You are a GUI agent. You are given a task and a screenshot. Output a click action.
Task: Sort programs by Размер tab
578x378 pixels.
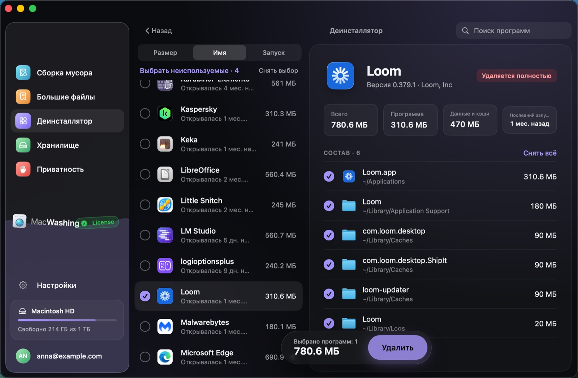click(x=165, y=53)
